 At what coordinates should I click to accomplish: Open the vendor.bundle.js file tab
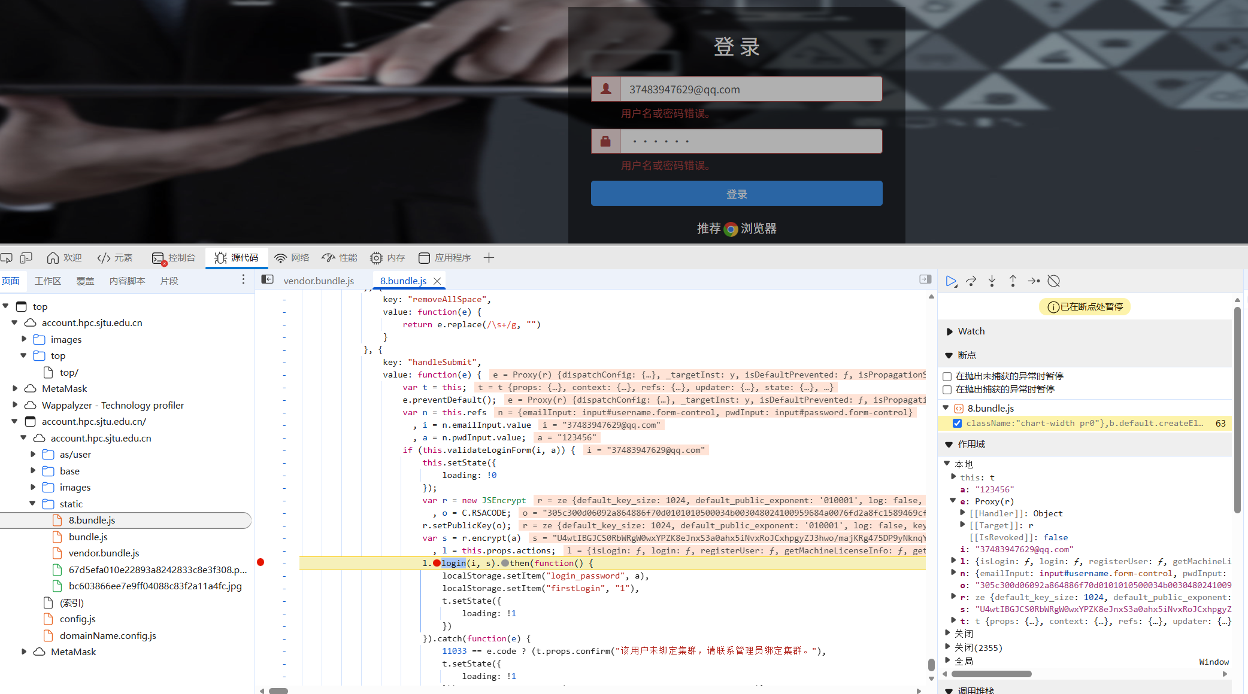[319, 281]
